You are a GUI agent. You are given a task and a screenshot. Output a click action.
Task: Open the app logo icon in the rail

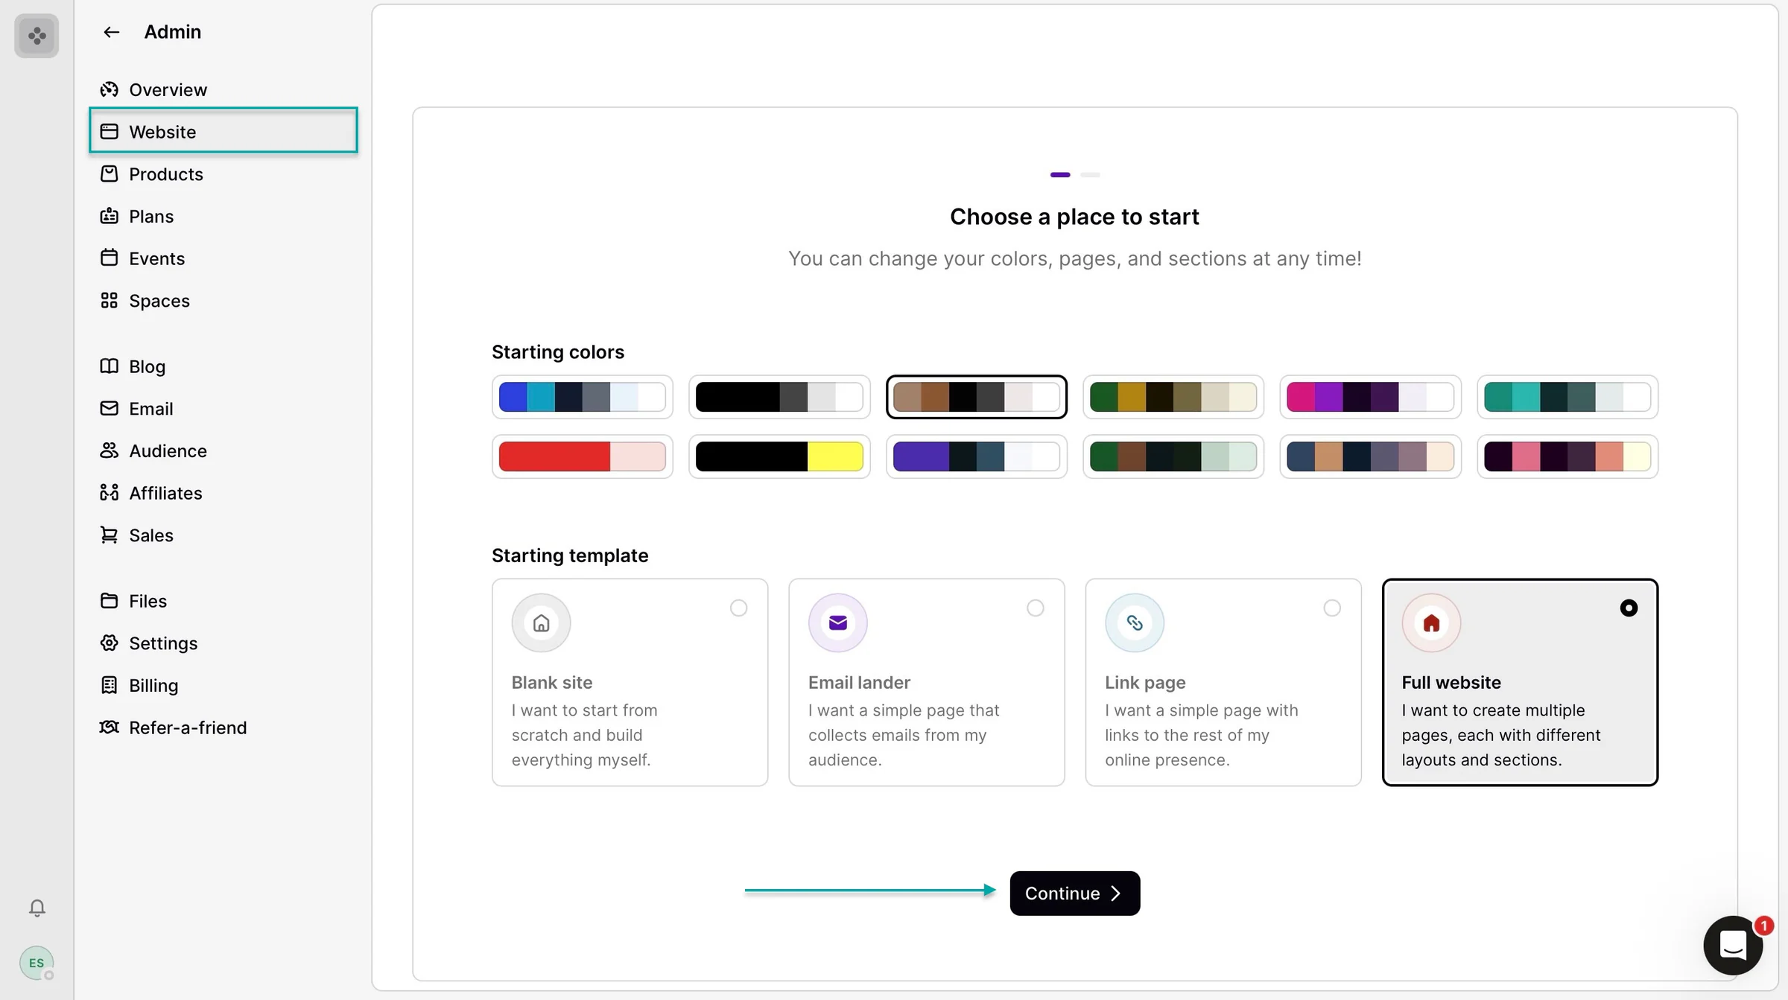tap(37, 35)
